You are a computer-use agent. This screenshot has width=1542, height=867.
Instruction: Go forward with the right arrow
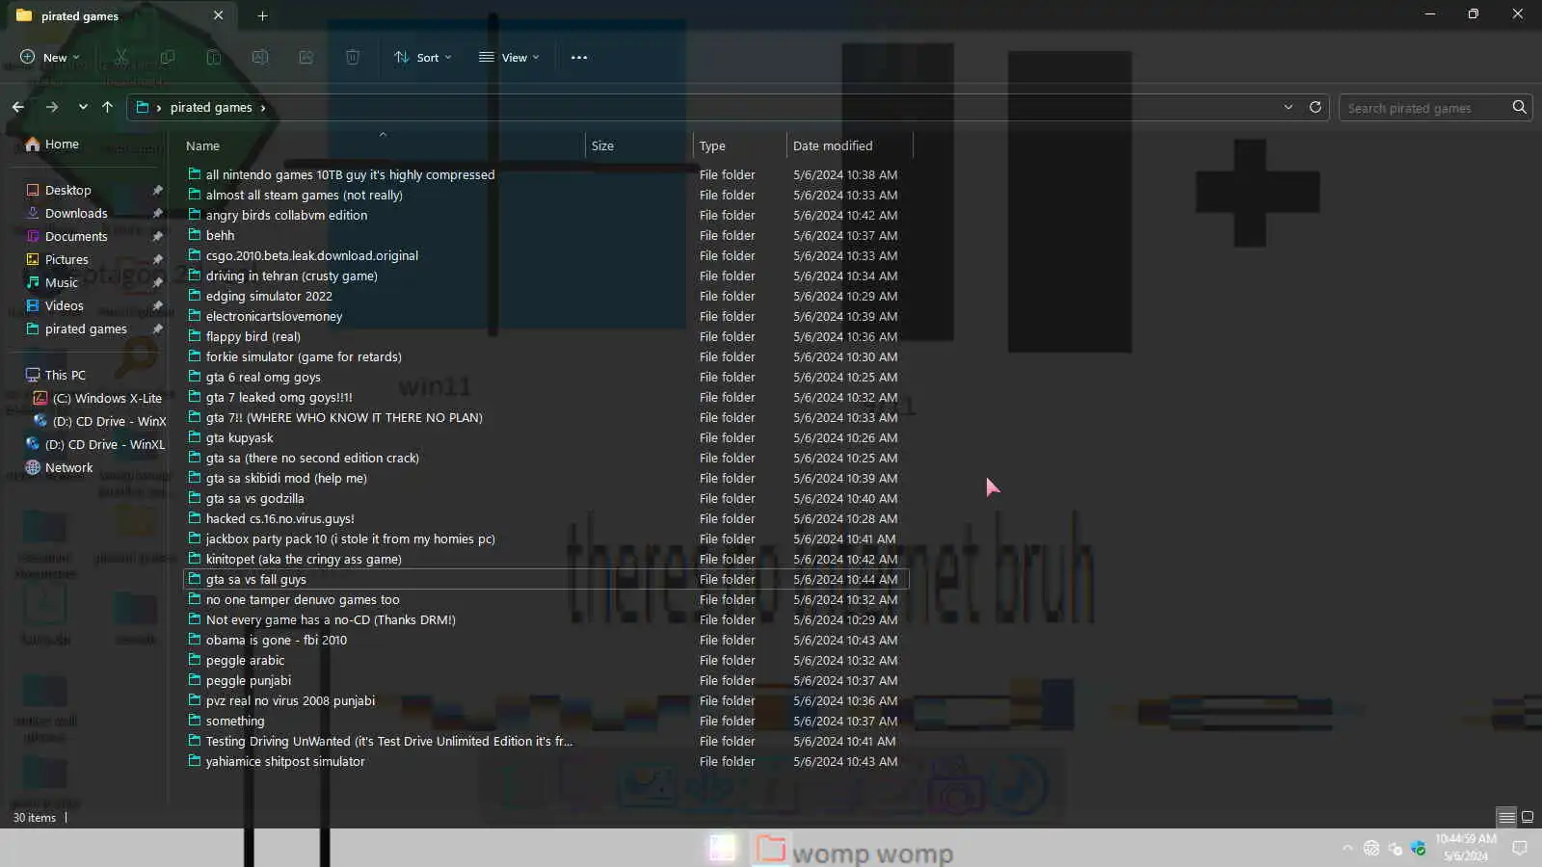click(52, 107)
